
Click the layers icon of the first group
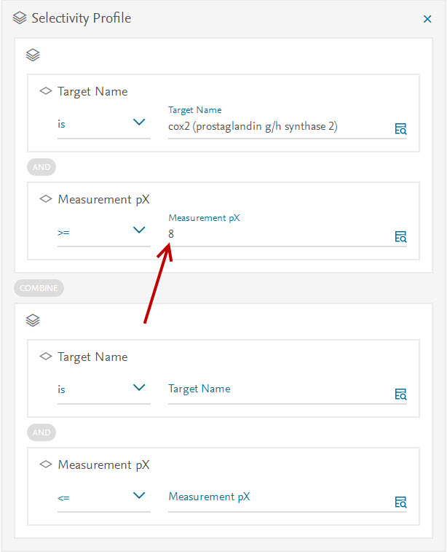[33, 55]
